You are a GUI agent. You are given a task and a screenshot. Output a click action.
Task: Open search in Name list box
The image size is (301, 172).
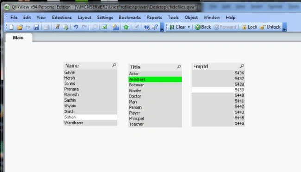(x=114, y=65)
